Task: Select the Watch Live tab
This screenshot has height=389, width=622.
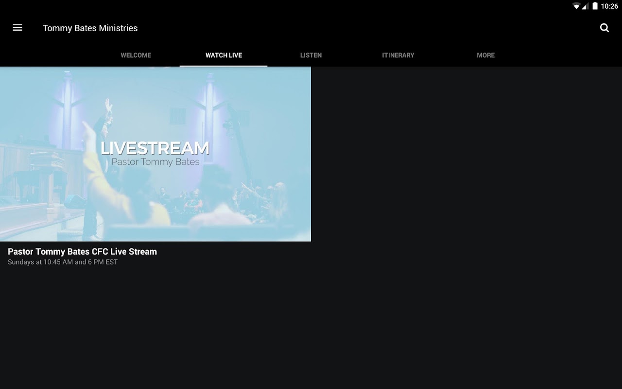Action: tap(224, 55)
